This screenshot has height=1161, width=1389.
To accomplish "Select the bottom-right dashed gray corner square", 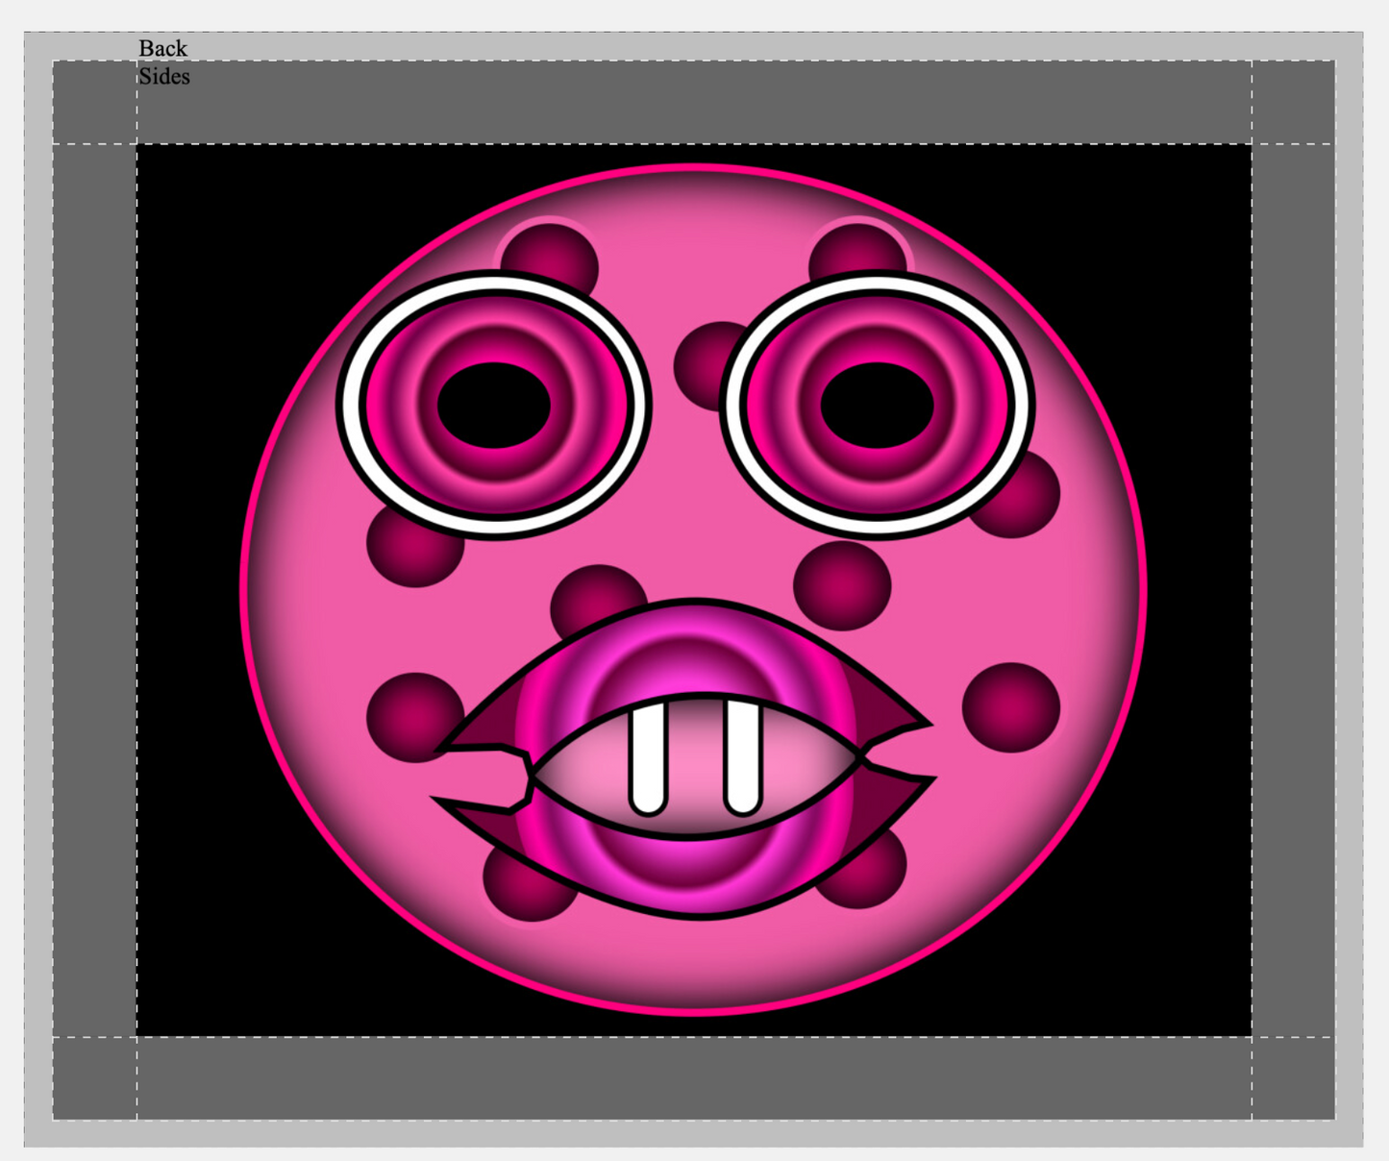I will [x=1293, y=1078].
